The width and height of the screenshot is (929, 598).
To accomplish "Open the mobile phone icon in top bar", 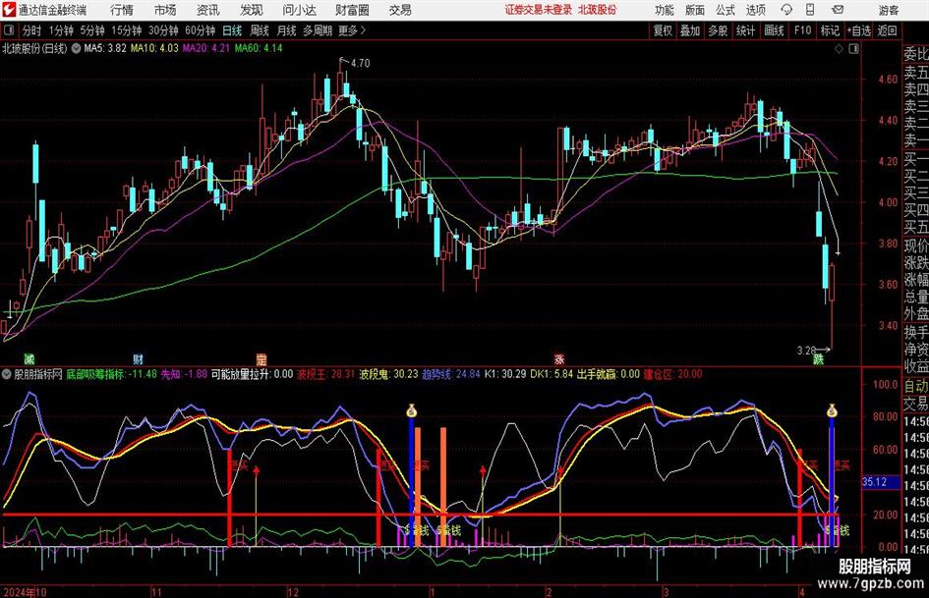I will click(x=810, y=10).
